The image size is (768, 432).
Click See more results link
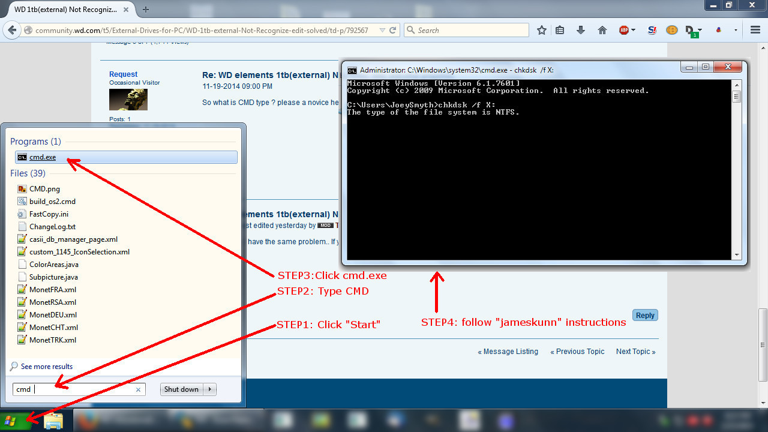click(46, 367)
